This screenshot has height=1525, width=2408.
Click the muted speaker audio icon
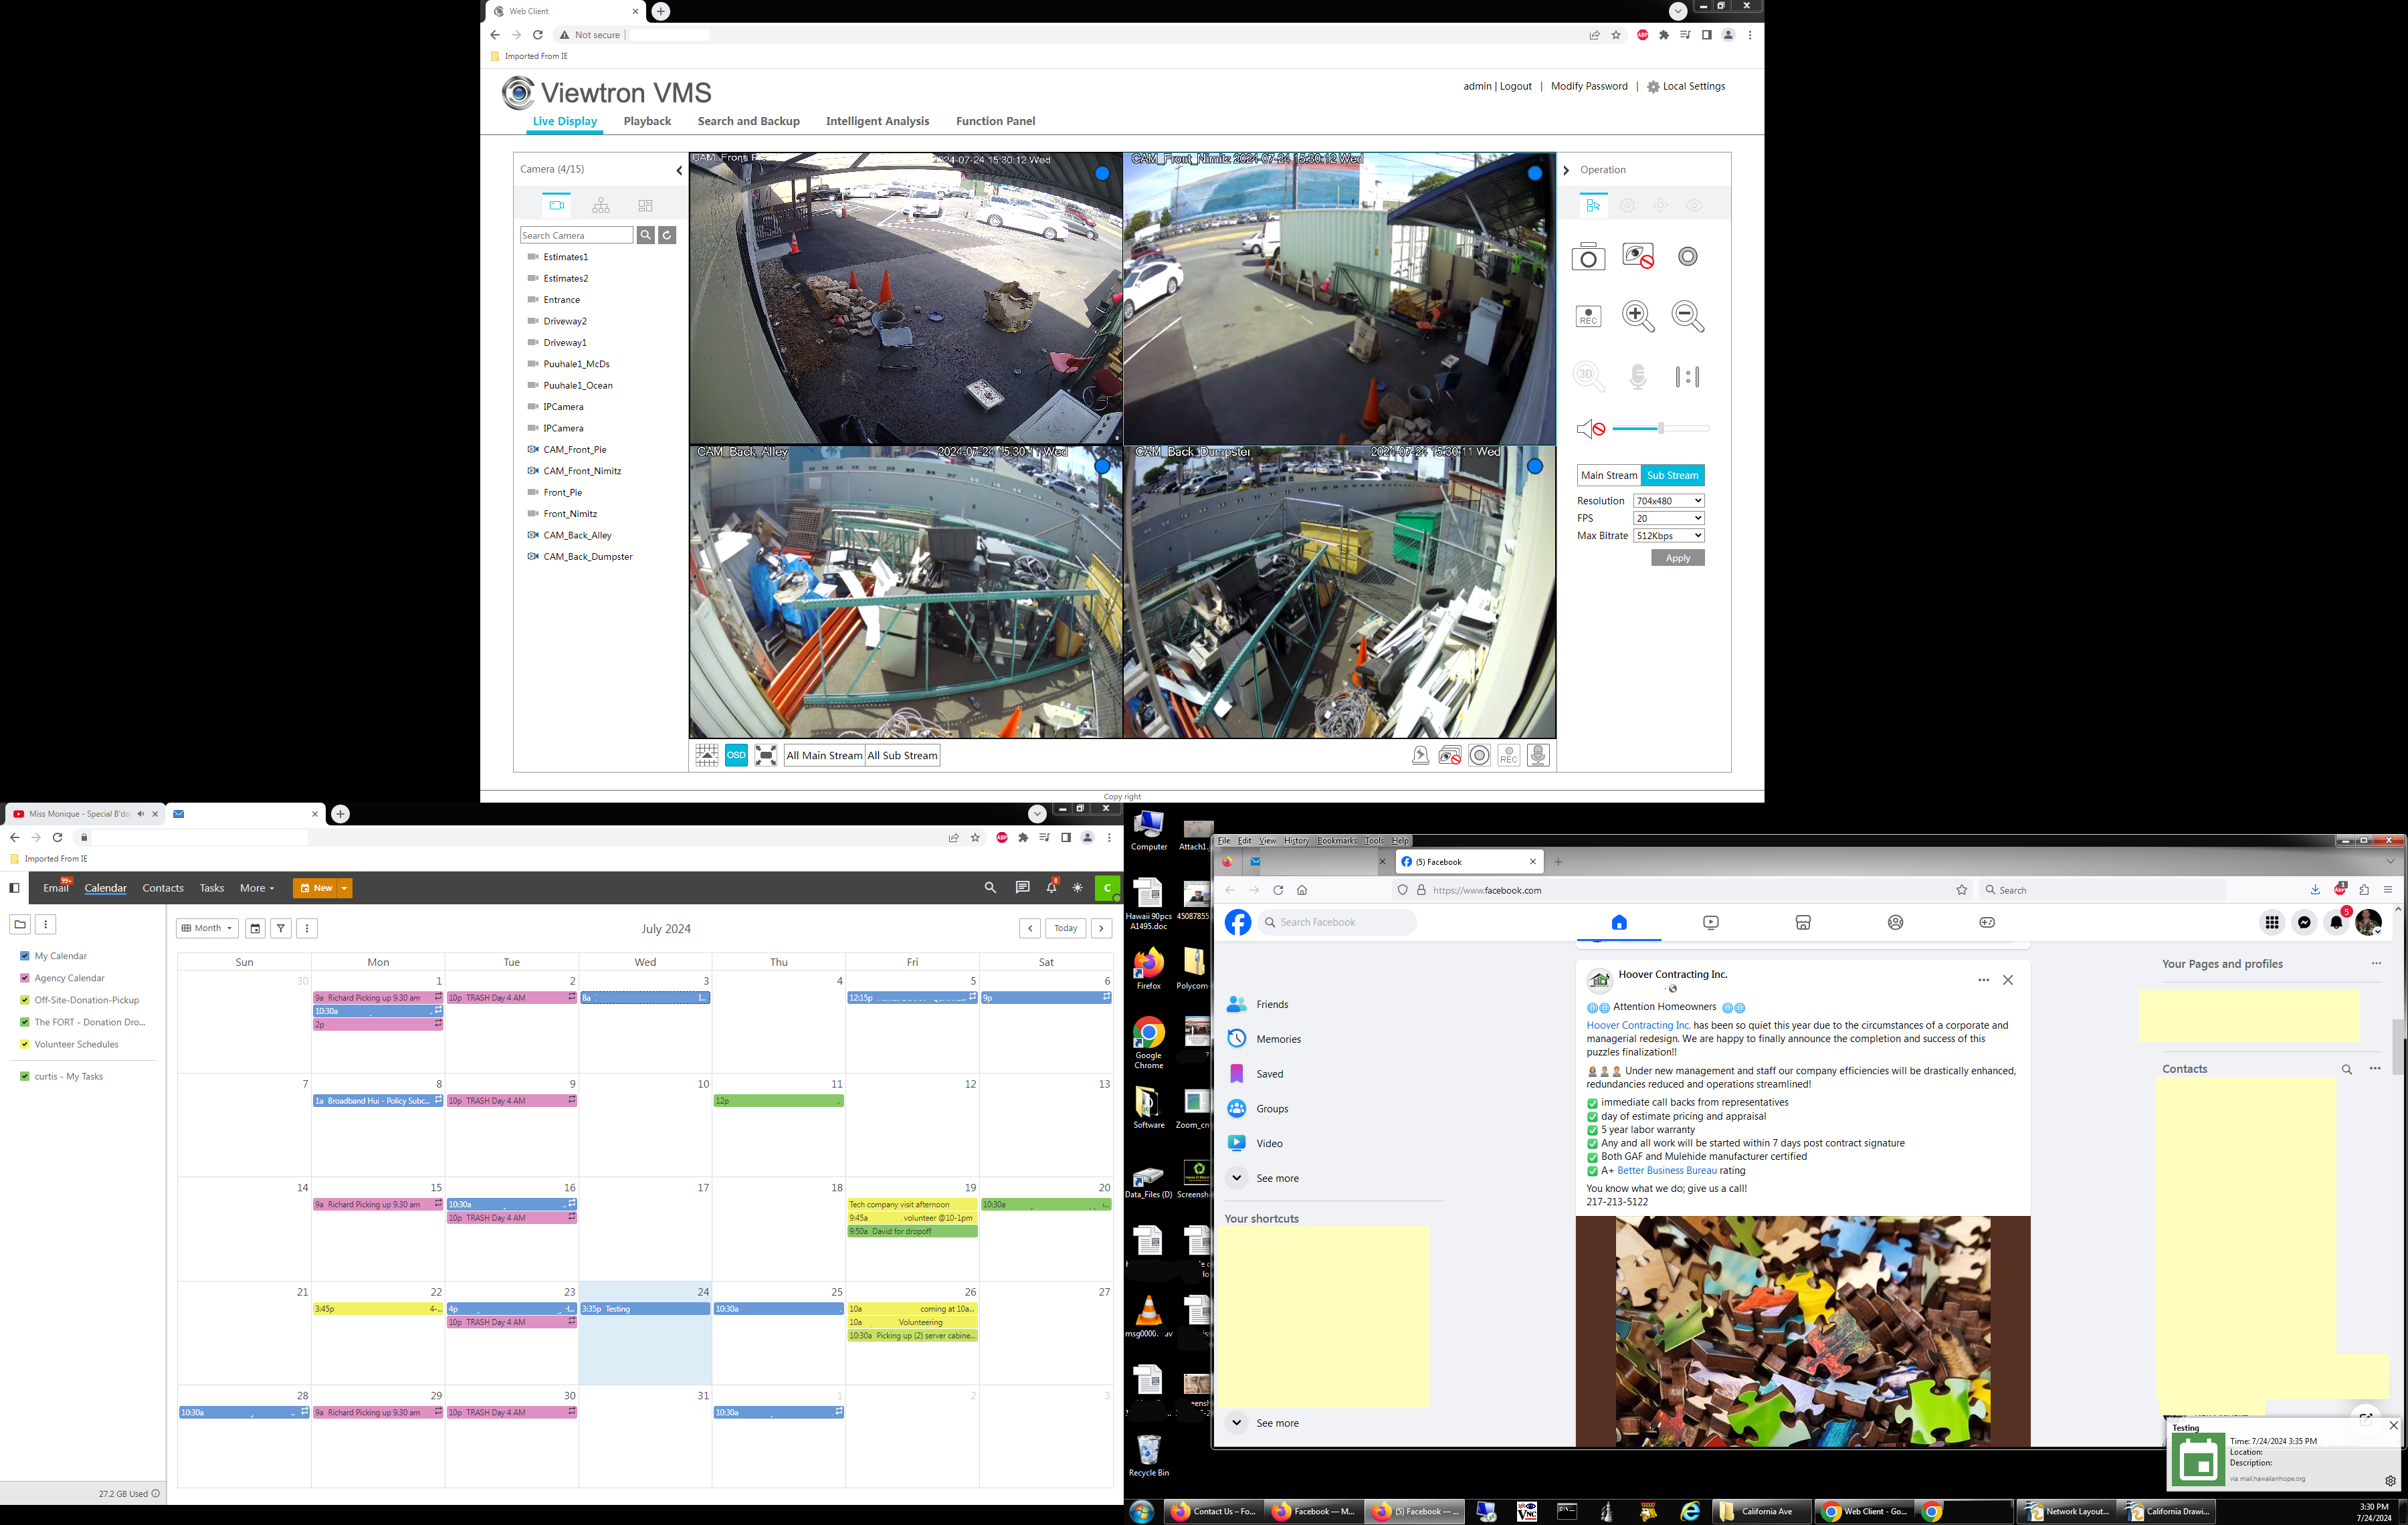coord(1590,429)
